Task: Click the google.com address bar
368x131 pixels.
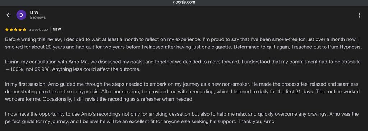Action: point(184,3)
